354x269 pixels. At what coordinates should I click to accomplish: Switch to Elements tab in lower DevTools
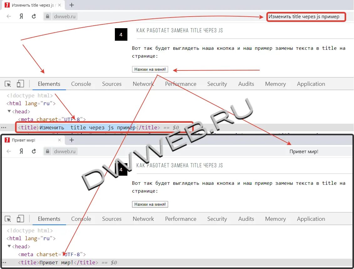click(x=49, y=219)
